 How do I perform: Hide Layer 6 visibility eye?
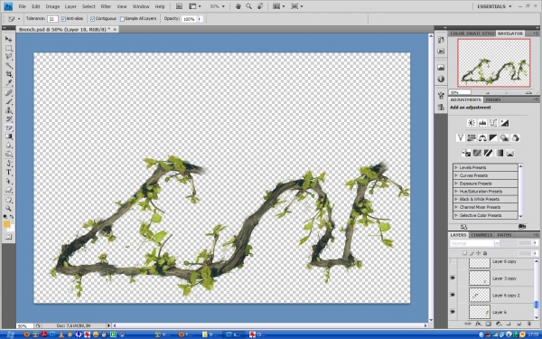[453, 312]
